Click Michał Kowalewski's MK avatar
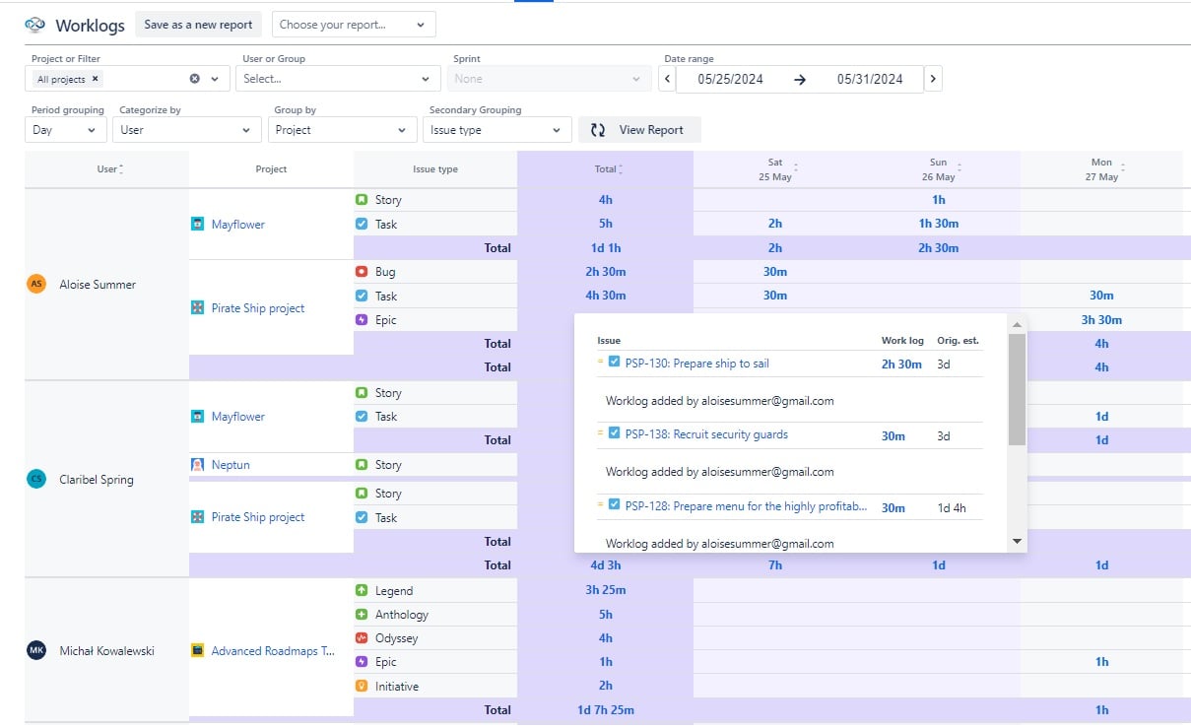Viewport: 1191px width, 728px height. click(x=36, y=650)
